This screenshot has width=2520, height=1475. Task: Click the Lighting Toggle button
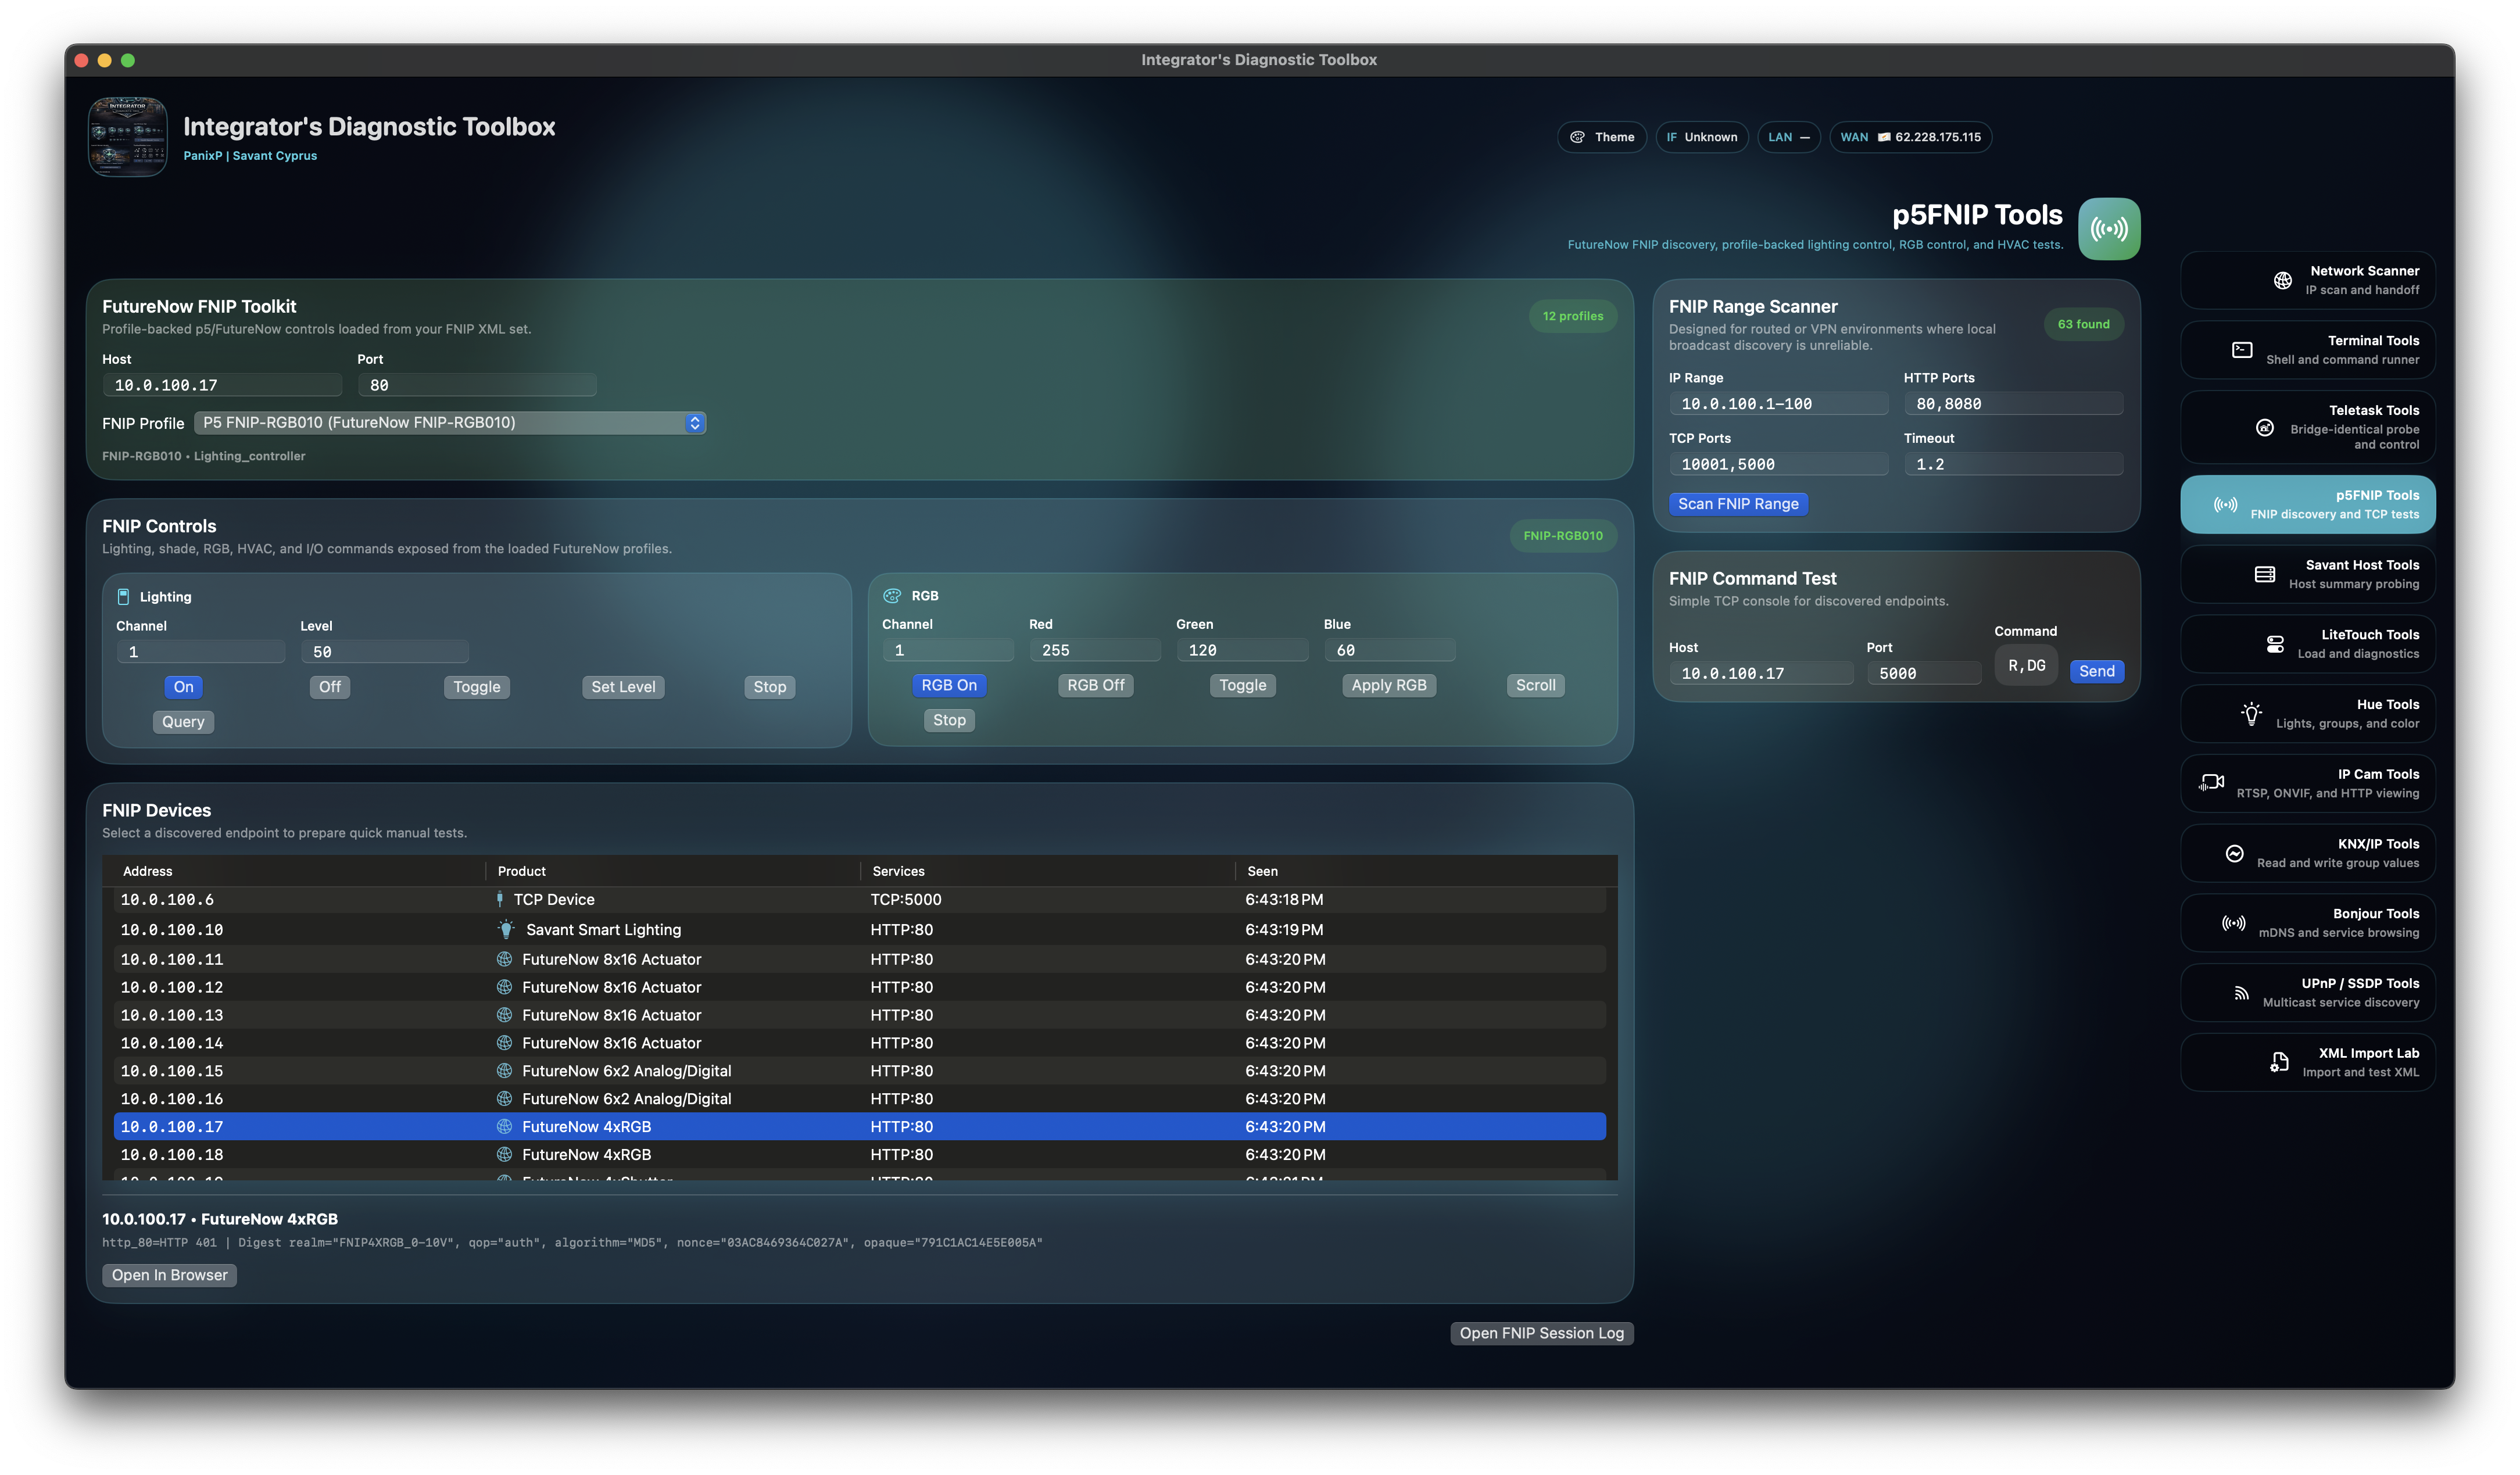pyautogui.click(x=476, y=687)
